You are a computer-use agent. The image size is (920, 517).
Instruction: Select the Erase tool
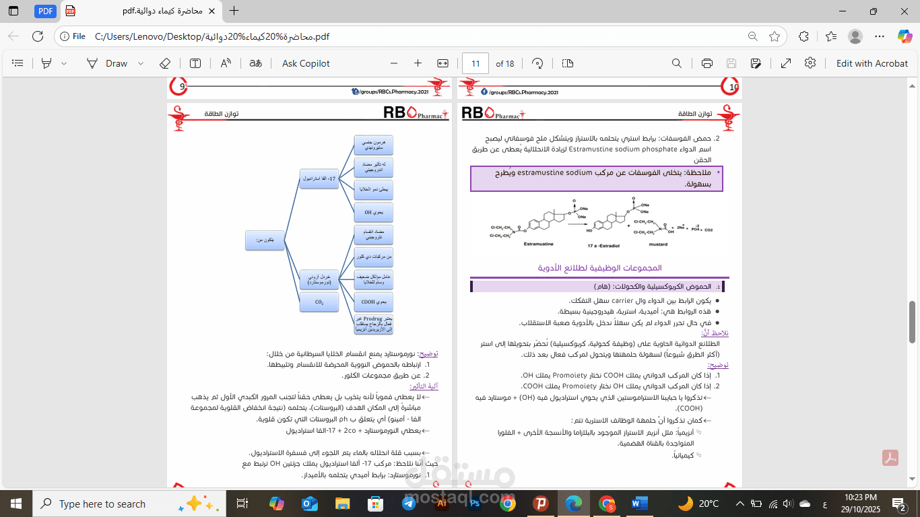165,63
